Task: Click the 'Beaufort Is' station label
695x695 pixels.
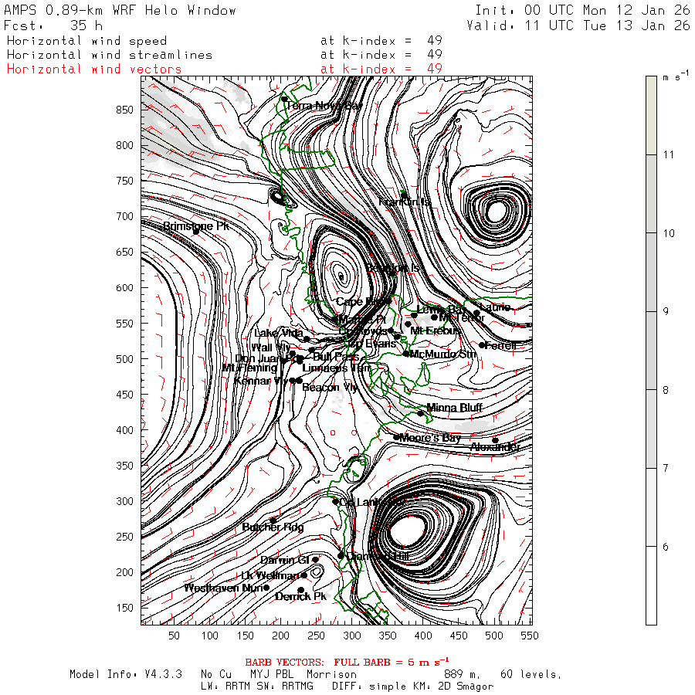Action: (392, 268)
